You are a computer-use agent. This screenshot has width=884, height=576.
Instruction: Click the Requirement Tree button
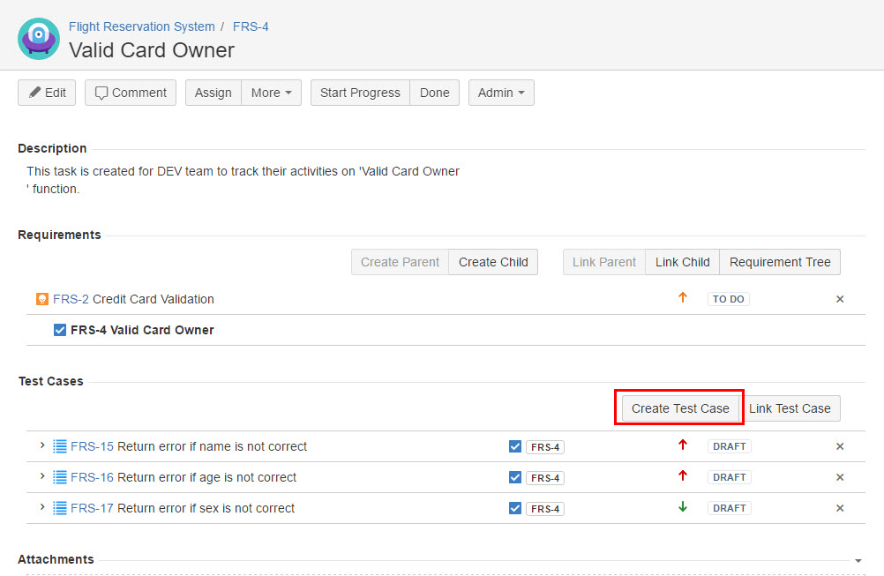click(x=780, y=262)
